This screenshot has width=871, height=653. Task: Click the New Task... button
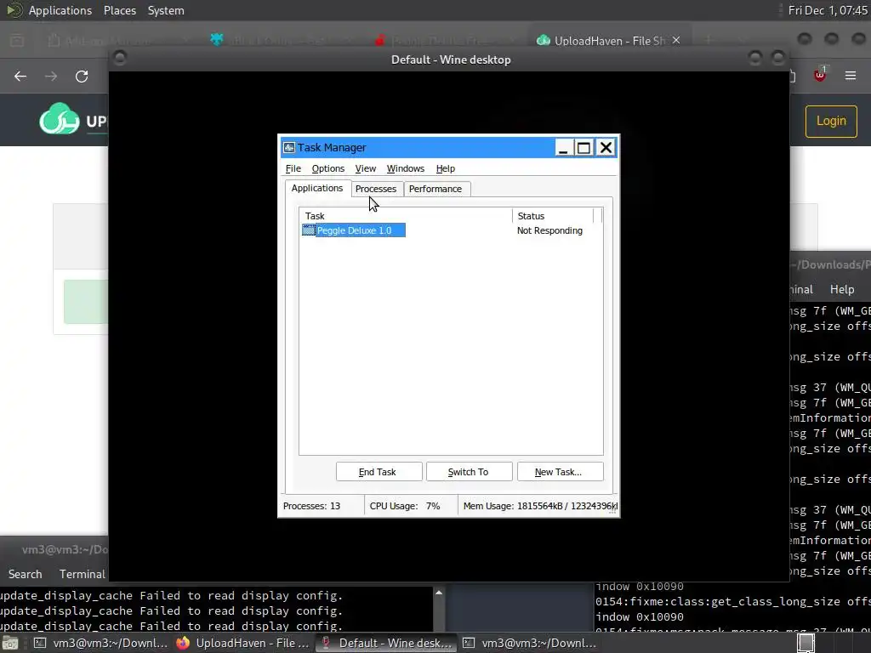tap(560, 471)
